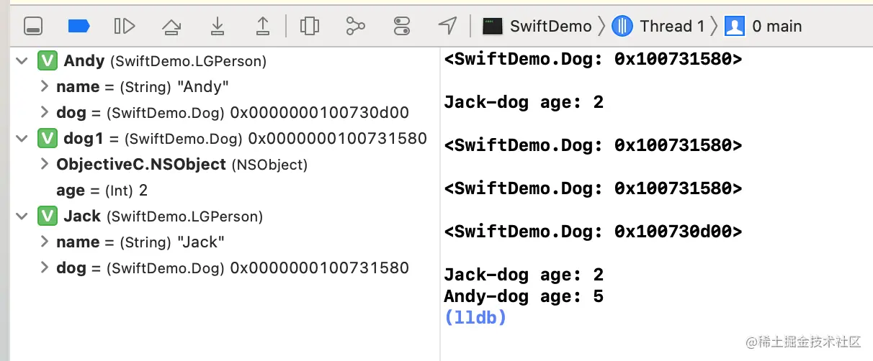The height and width of the screenshot is (361, 873).
Task: Hide the debug area button
Action: (33, 27)
